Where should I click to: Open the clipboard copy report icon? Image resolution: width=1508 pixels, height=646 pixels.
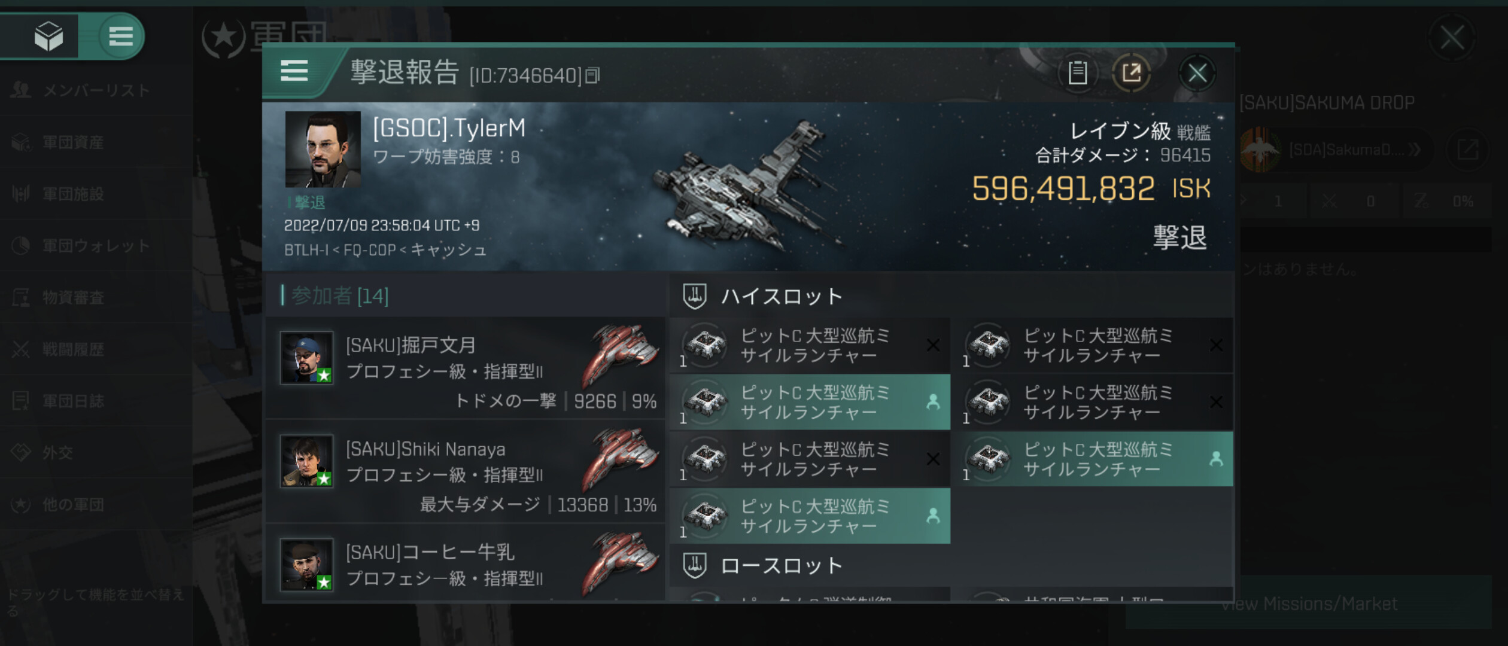point(1077,73)
